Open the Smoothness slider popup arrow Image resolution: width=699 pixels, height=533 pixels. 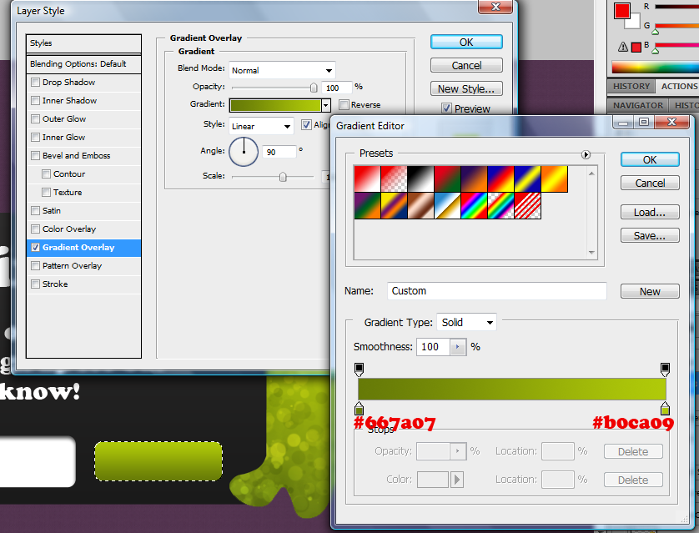[458, 347]
